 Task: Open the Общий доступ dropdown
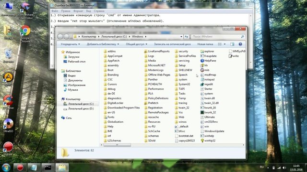pyautogui.click(x=136, y=44)
